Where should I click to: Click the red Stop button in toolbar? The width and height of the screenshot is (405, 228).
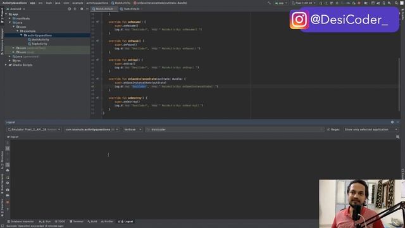tap(359, 3)
